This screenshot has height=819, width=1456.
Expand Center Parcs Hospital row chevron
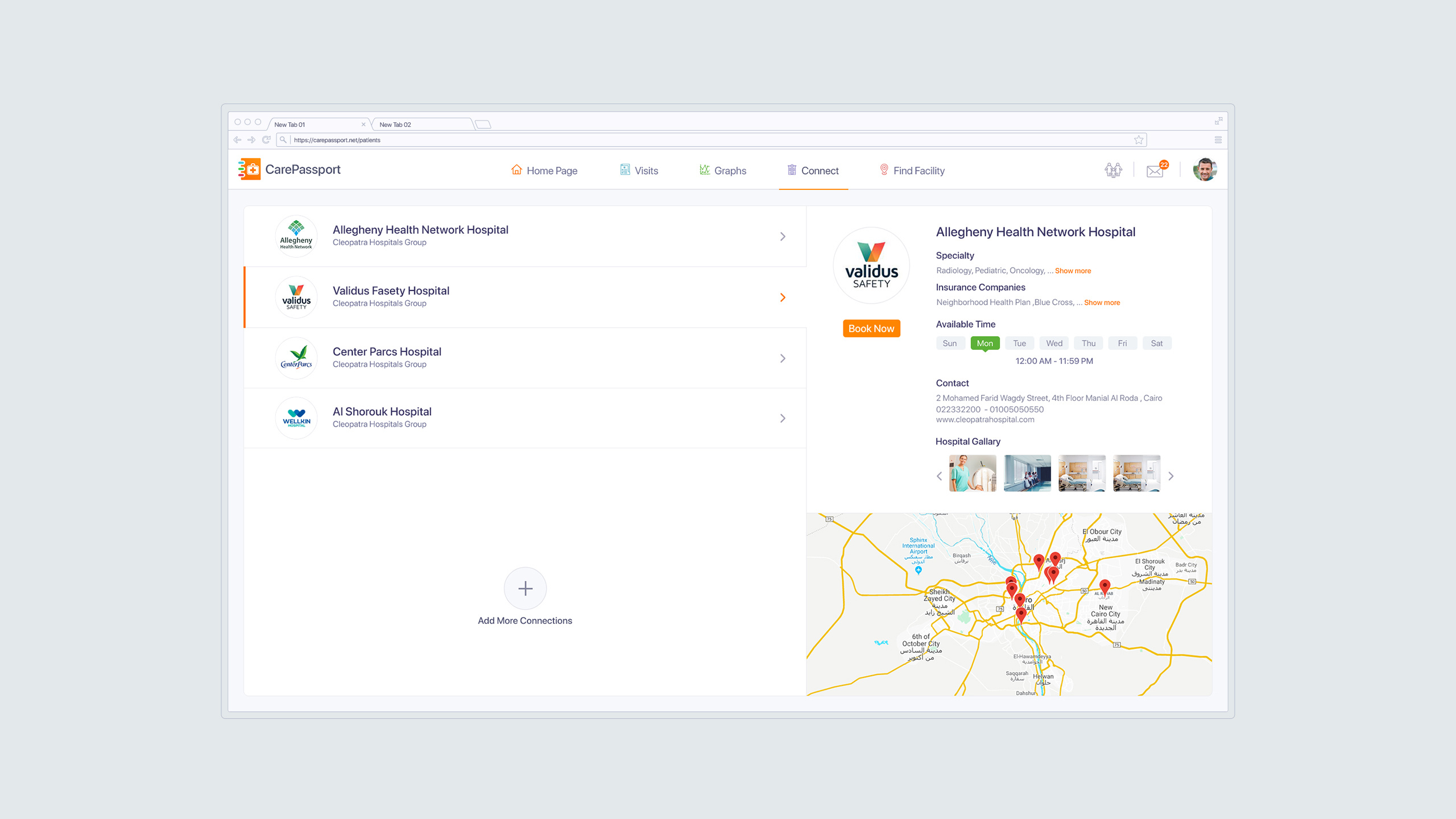pos(783,358)
